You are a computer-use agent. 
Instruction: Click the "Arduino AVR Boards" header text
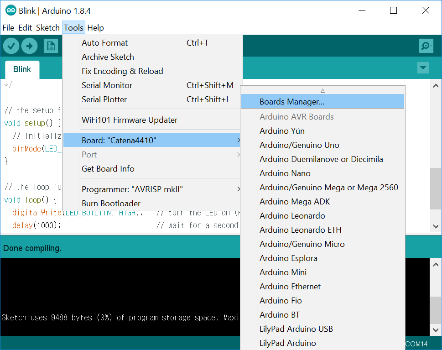(296, 117)
